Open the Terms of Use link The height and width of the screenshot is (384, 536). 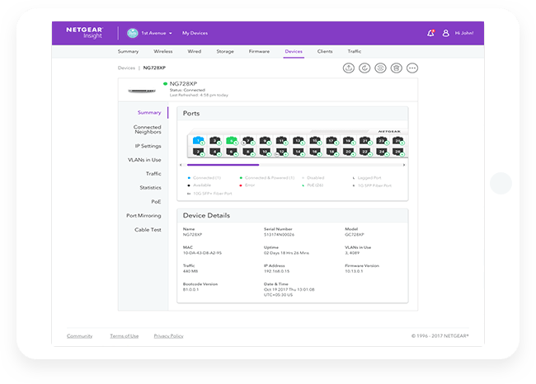tap(124, 336)
